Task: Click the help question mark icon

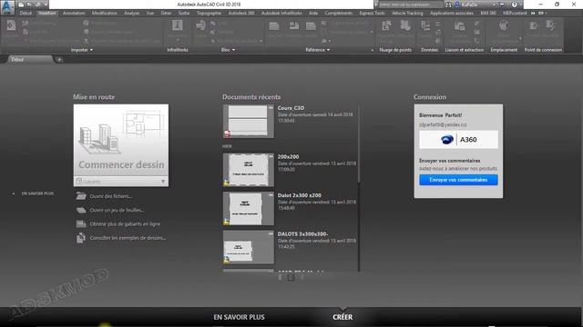Action: pos(514,5)
